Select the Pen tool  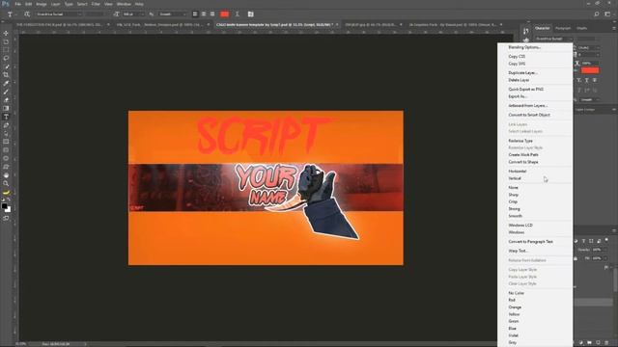pyautogui.click(x=6, y=125)
